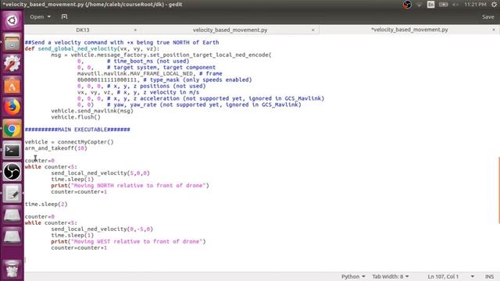
Task: Click the 'MAV_FRAME_LOCAL_NED' frame line
Action: pyautogui.click(x=150, y=73)
